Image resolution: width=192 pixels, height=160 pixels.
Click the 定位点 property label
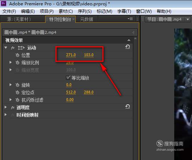(28, 92)
